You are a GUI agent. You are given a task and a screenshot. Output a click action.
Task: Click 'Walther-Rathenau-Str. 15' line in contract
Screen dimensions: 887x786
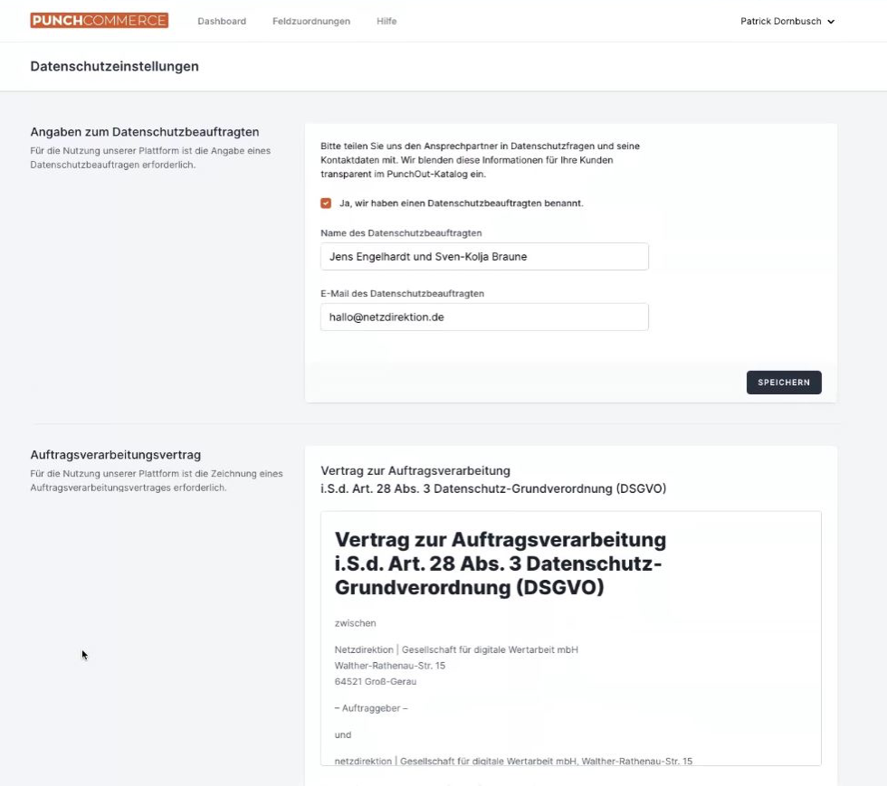click(390, 666)
